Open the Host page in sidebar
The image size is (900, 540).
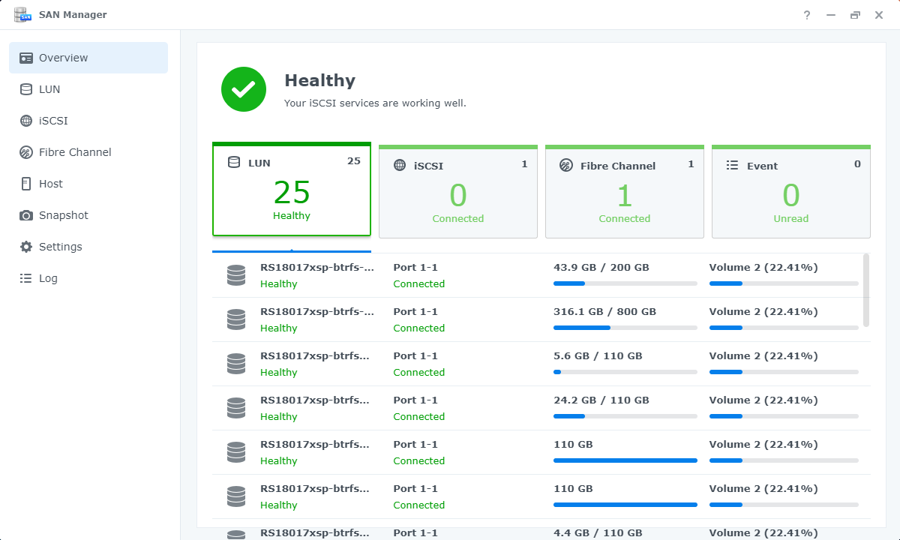pyautogui.click(x=50, y=184)
